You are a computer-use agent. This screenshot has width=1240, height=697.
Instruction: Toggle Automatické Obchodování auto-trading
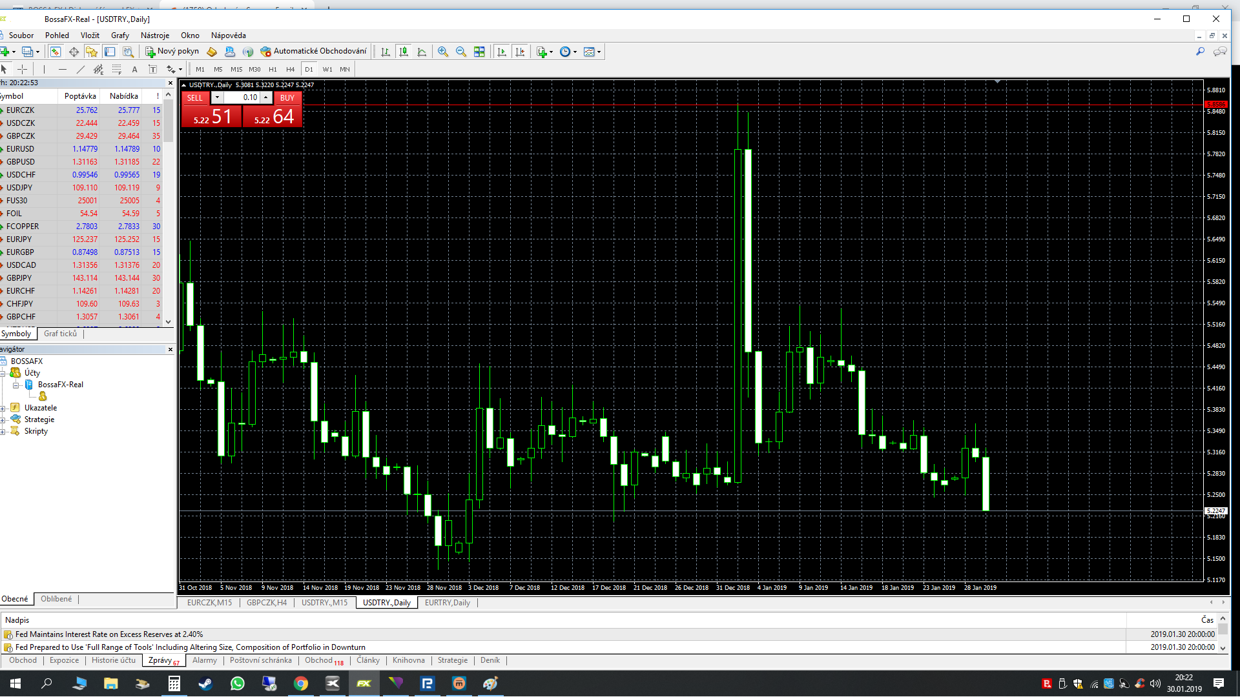313,52
